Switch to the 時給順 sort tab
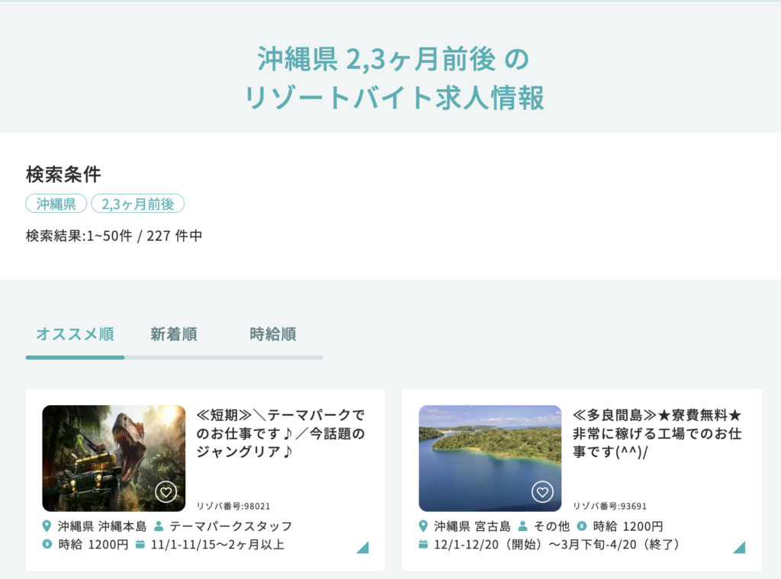This screenshot has width=781, height=579. click(273, 334)
